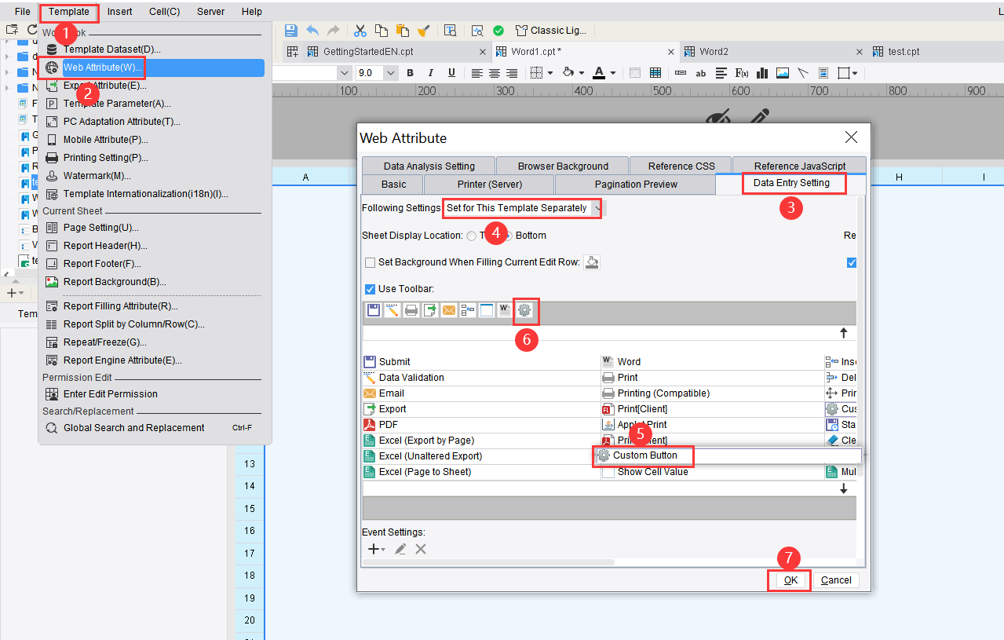The height and width of the screenshot is (640, 1004).
Task: Click the PDF export item icon
Action: coord(369,424)
